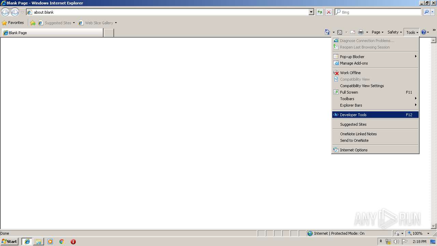The height and width of the screenshot is (246, 437).
Task: Click the 2:18 PM system clock
Action: click(419, 242)
